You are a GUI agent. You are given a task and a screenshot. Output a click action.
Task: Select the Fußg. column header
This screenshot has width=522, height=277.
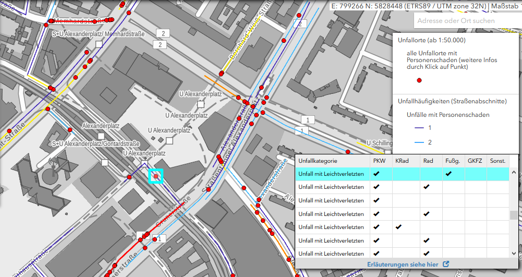tap(452, 161)
